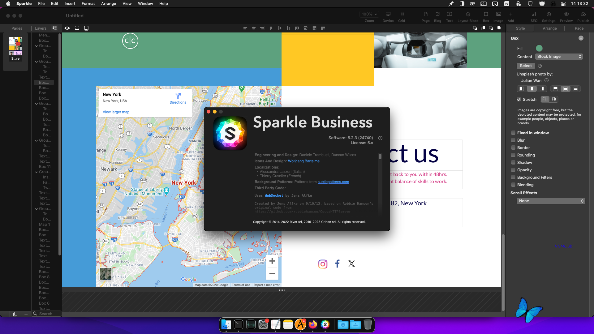The height and width of the screenshot is (334, 594).
Task: Add a Layout Block from the toolbar
Action: (468, 17)
